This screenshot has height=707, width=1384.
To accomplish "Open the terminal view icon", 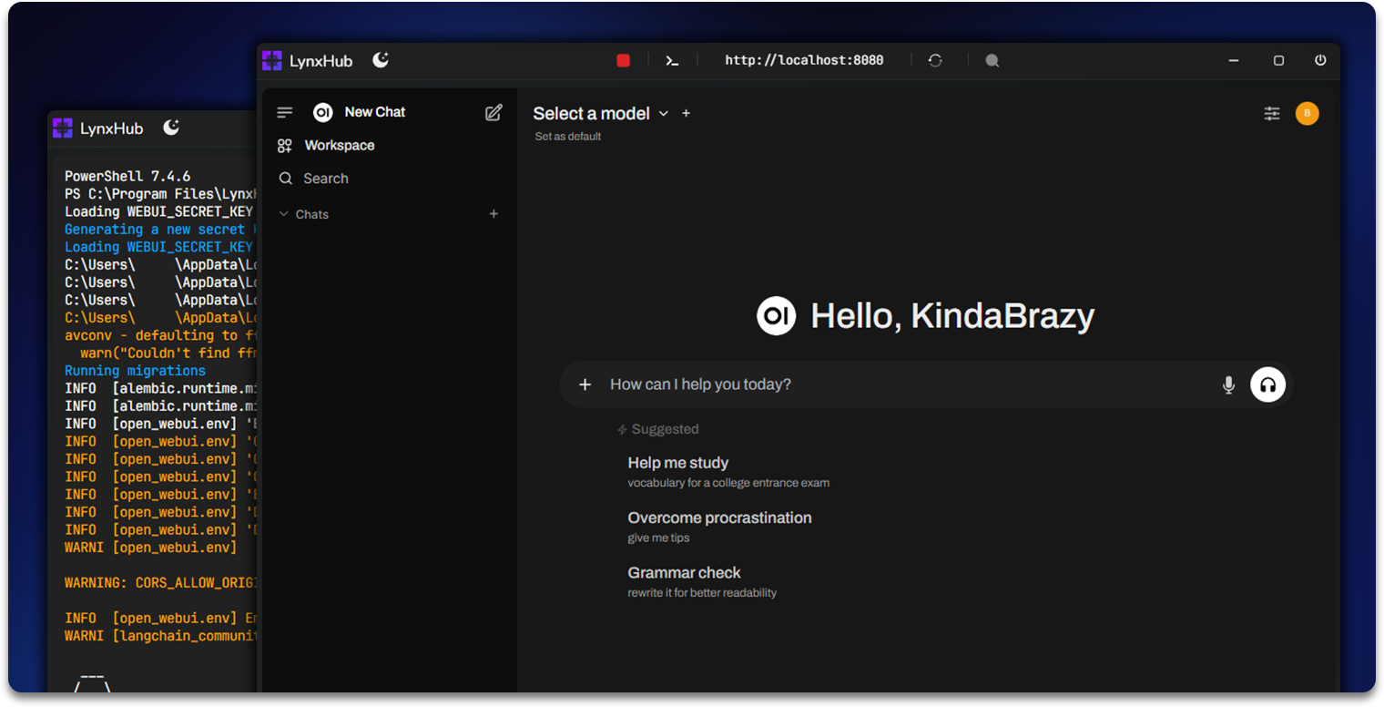I will tap(672, 60).
